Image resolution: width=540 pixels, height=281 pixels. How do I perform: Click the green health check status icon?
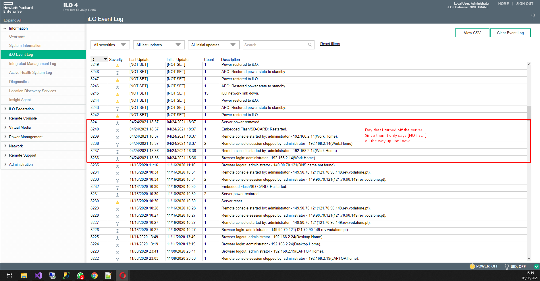[x=536, y=266]
